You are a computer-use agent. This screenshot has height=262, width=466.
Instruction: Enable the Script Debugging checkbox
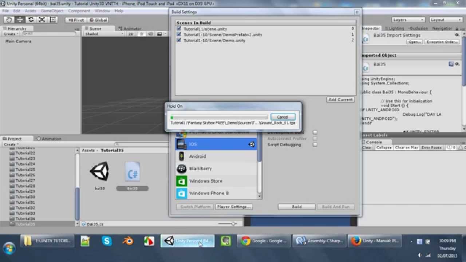click(315, 144)
